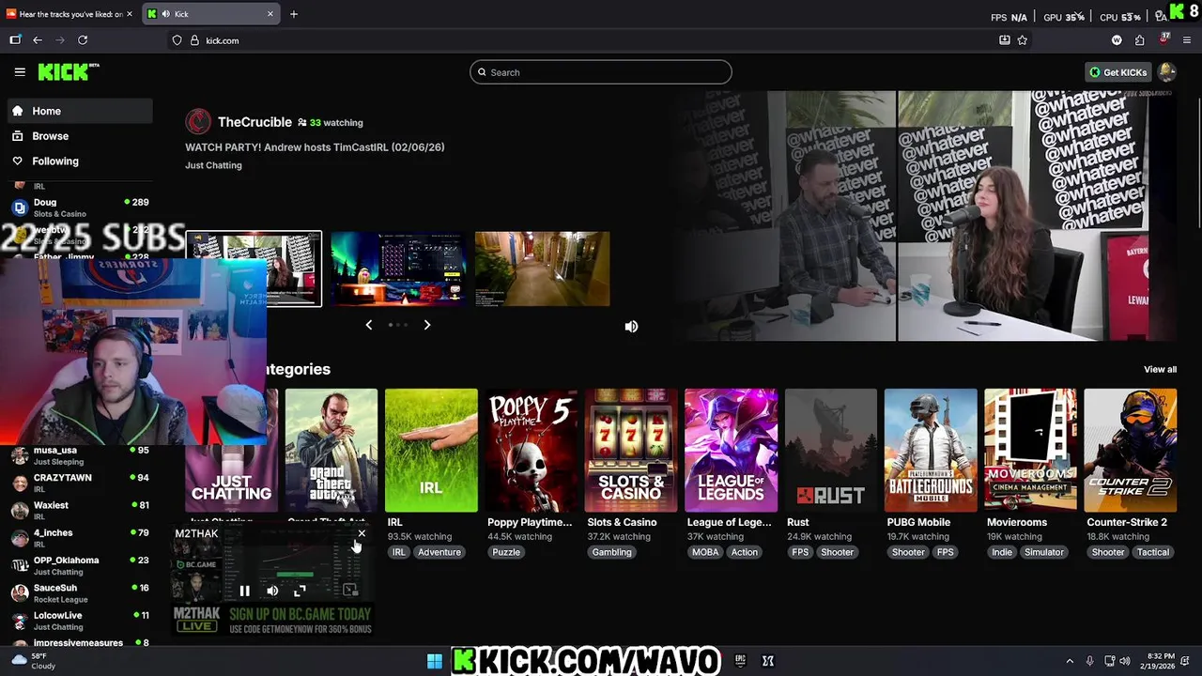This screenshot has width=1202, height=676.
Task: Switch to the Kick browser tab
Action: pyautogui.click(x=210, y=14)
